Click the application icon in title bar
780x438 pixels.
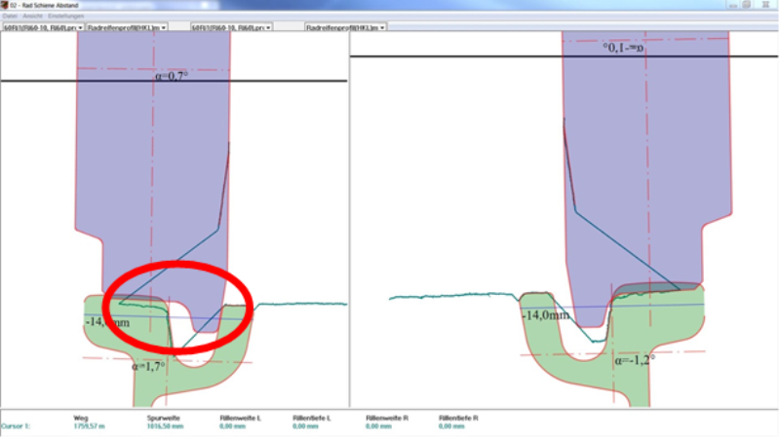tap(5, 5)
